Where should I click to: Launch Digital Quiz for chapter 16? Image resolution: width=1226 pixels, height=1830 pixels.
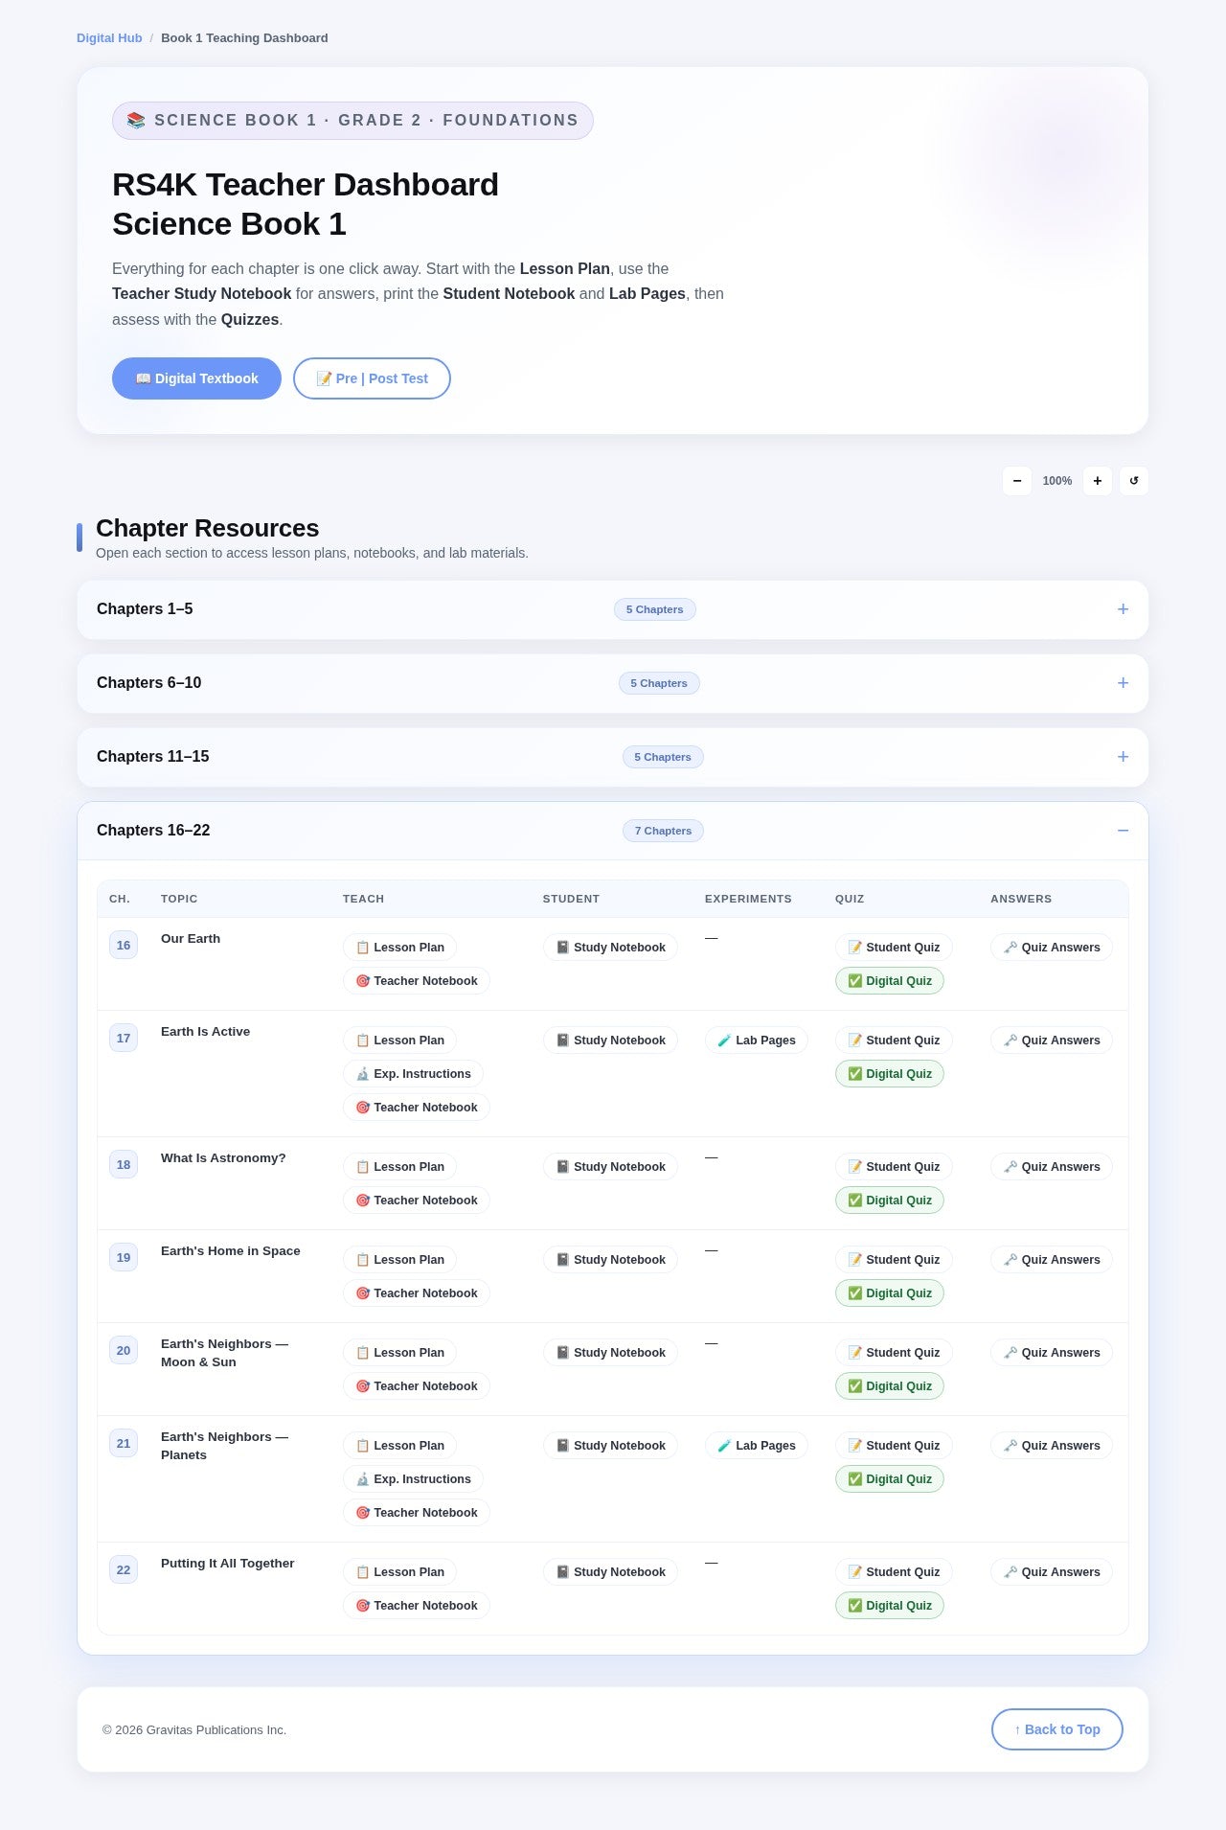coord(890,981)
